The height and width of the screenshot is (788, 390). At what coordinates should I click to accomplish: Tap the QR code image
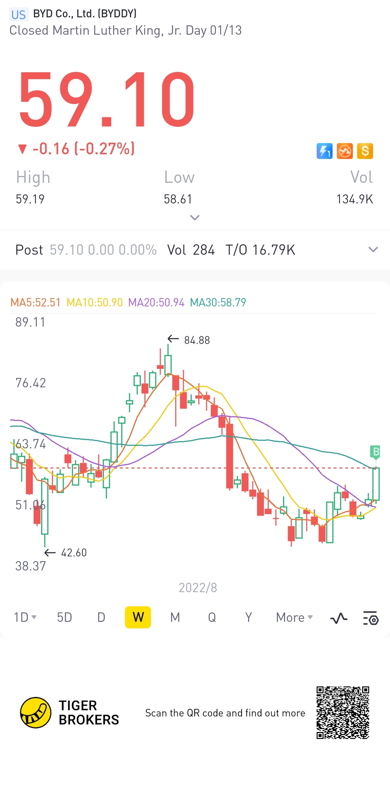point(343,712)
